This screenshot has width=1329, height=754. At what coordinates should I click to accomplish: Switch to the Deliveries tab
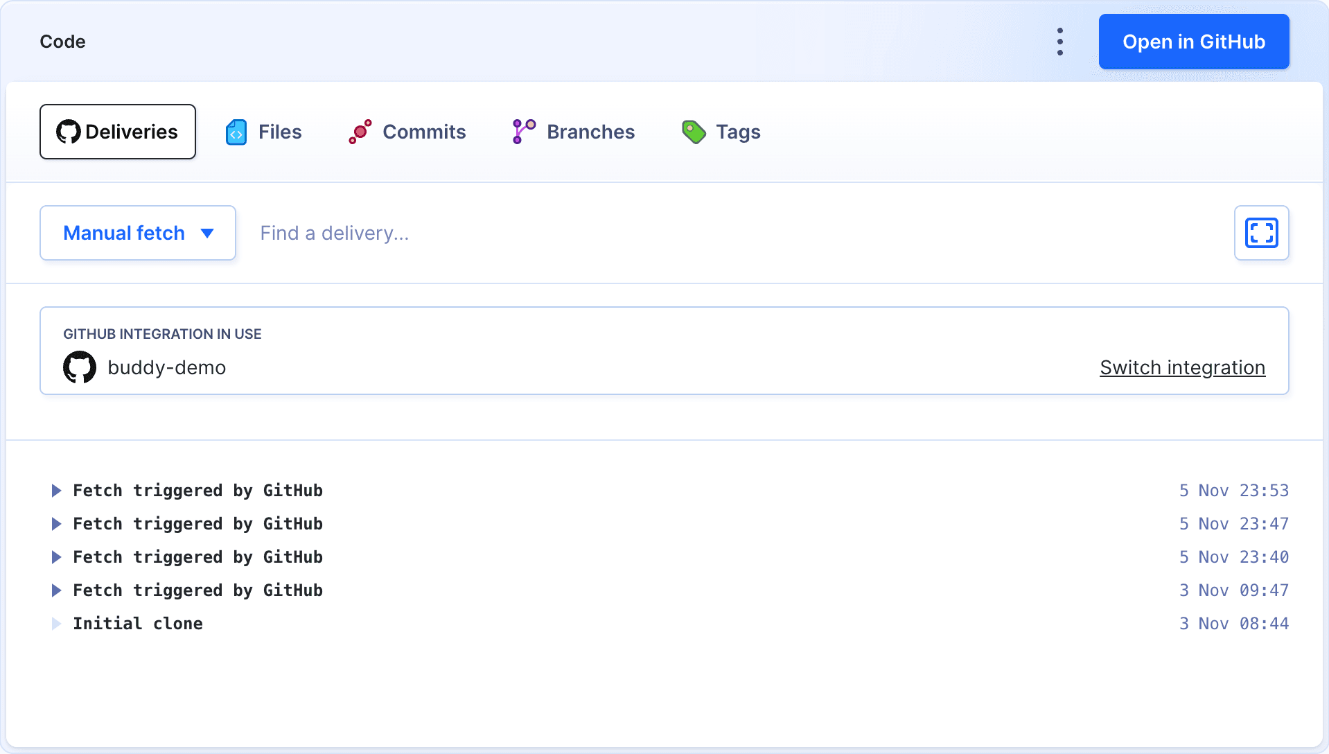[118, 132]
